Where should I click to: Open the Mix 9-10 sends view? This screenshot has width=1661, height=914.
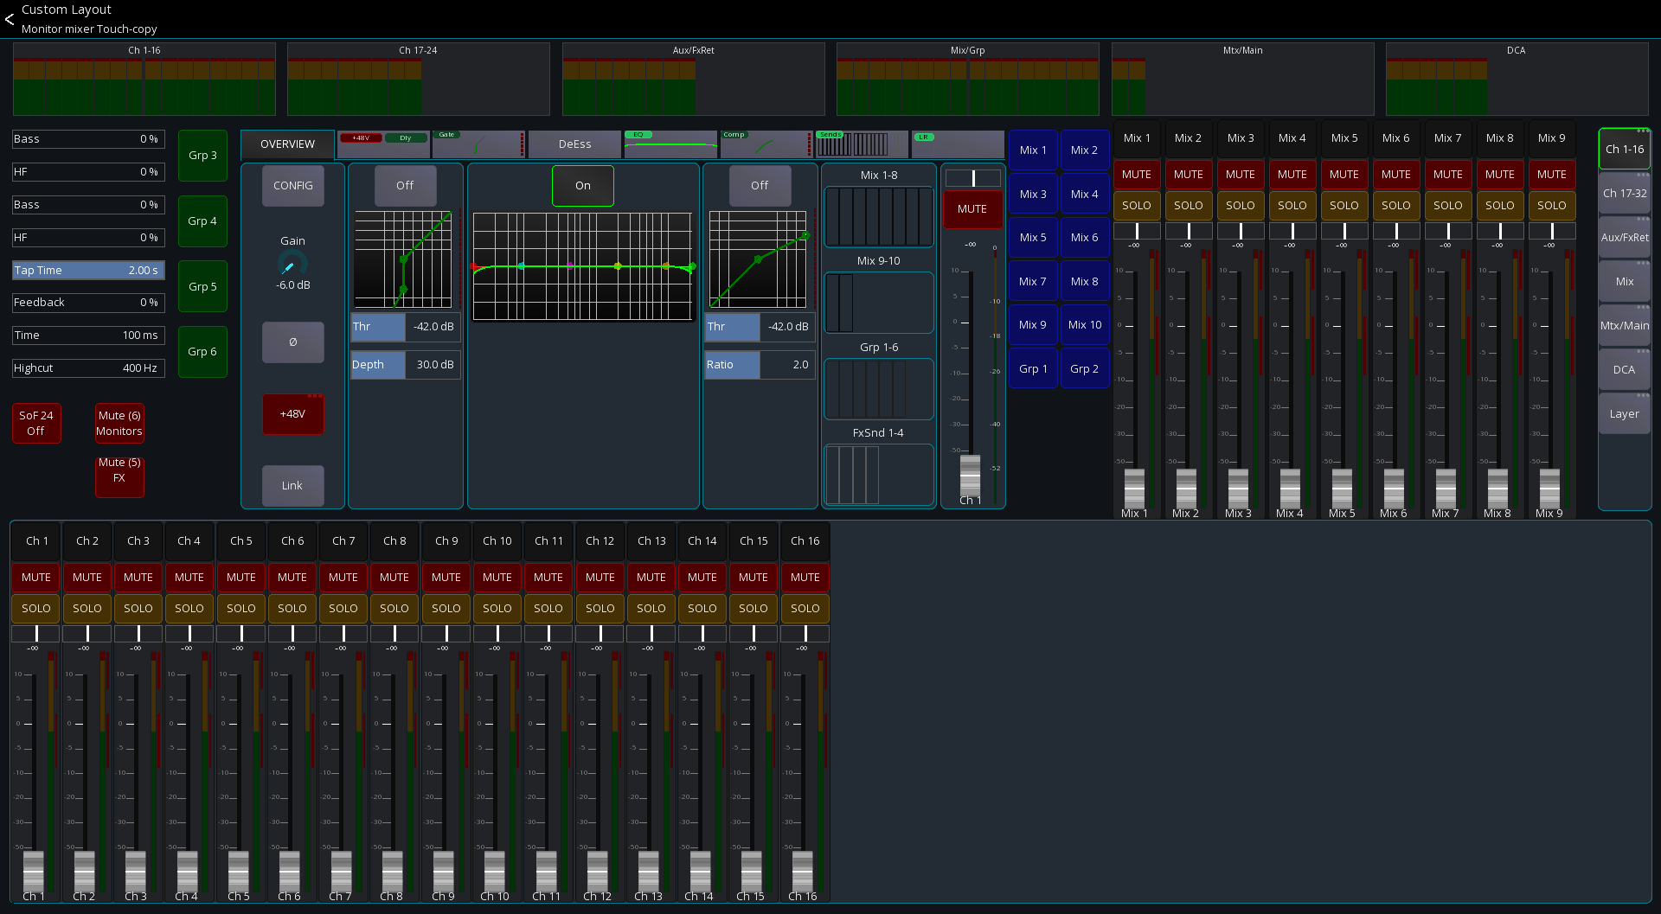(x=878, y=303)
